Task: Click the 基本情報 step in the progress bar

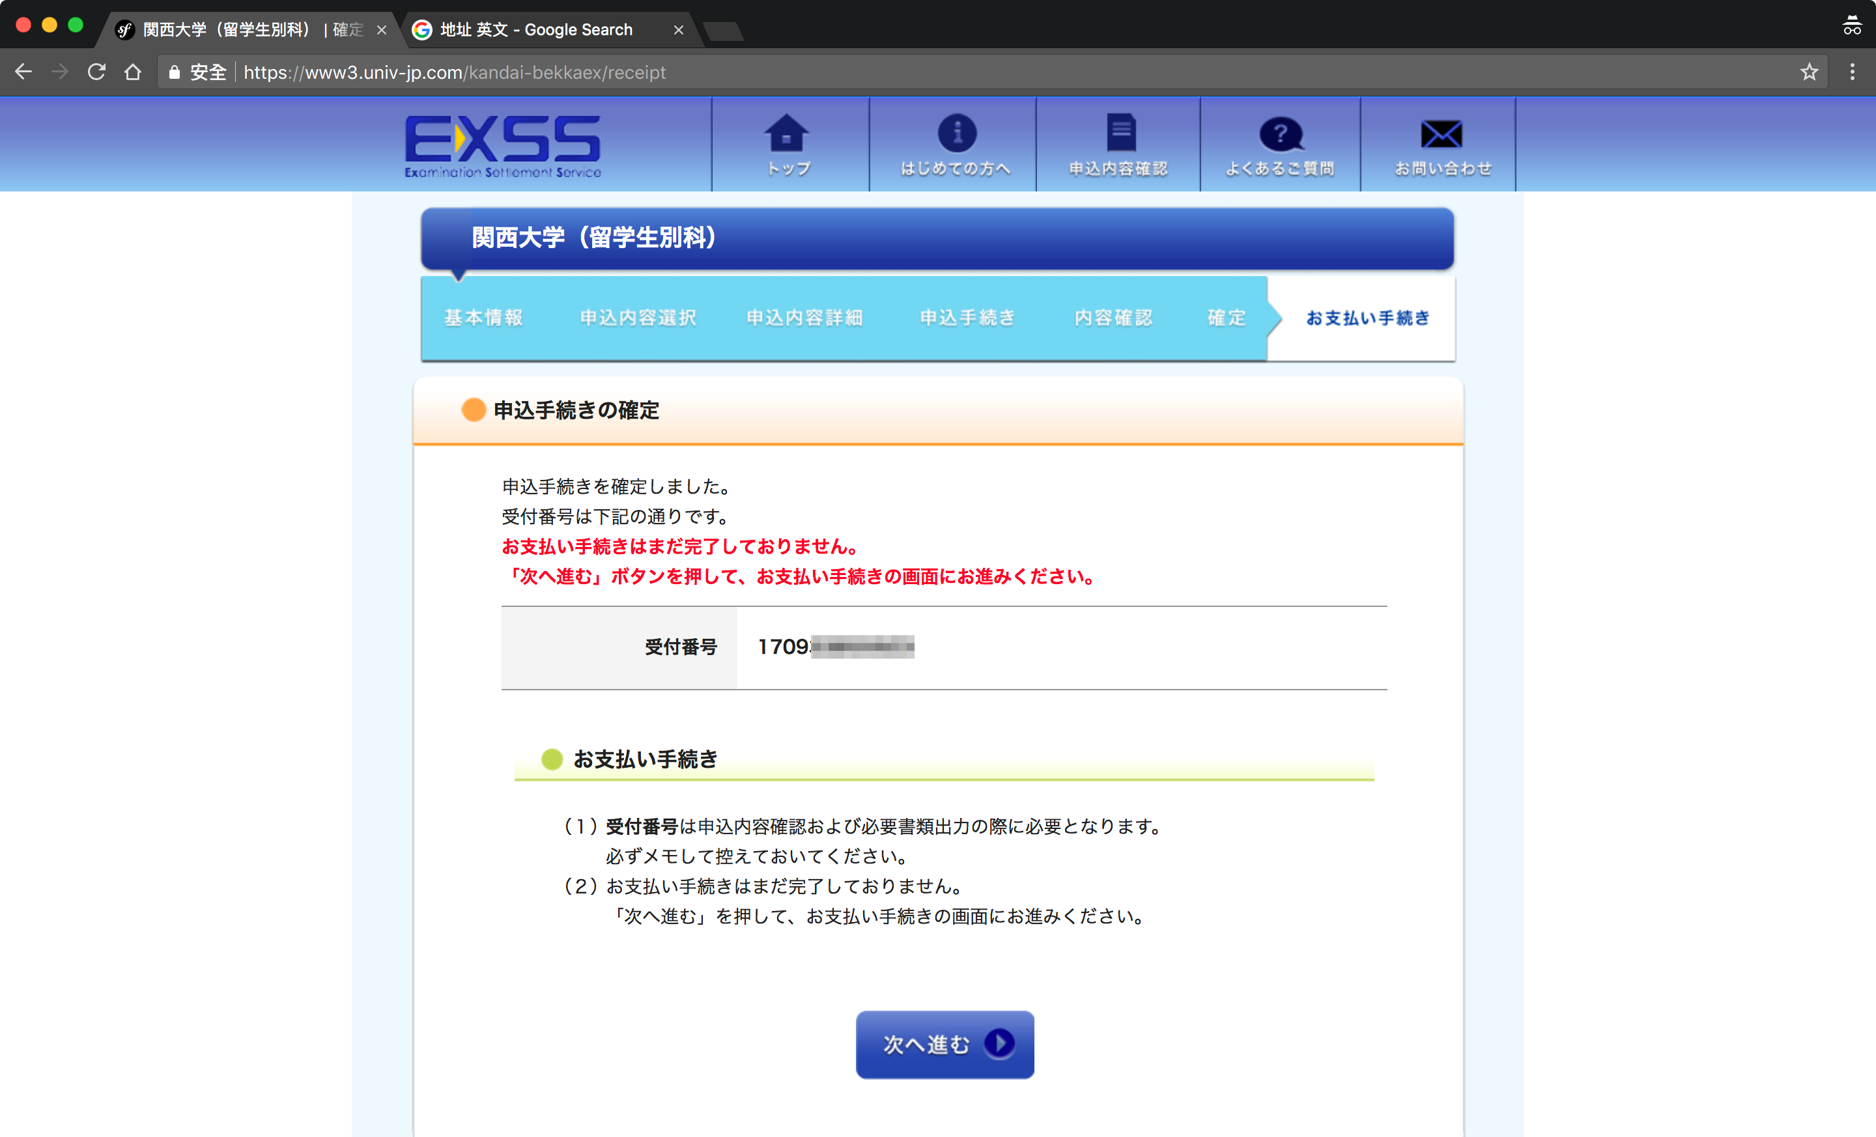Action: [x=483, y=318]
